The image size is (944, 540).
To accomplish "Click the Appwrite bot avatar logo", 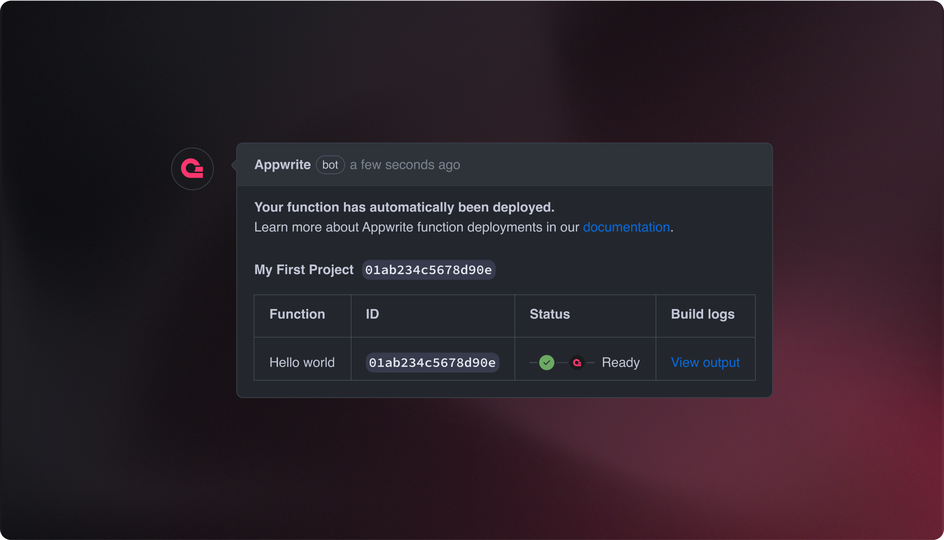I will [192, 168].
